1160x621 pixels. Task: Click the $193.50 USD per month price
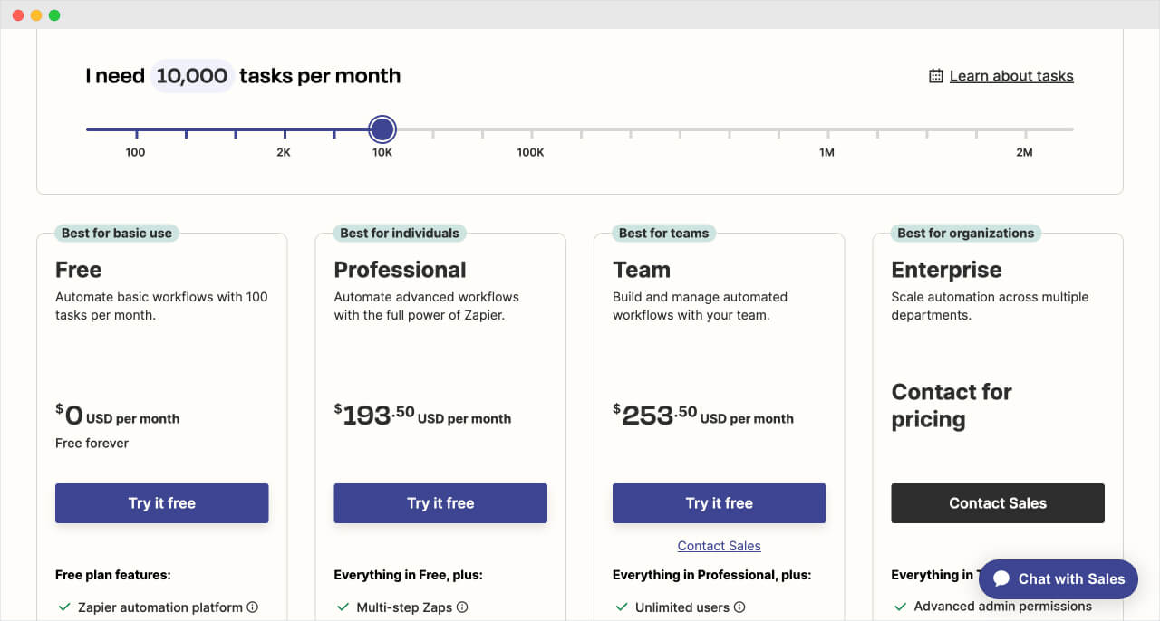pos(422,416)
